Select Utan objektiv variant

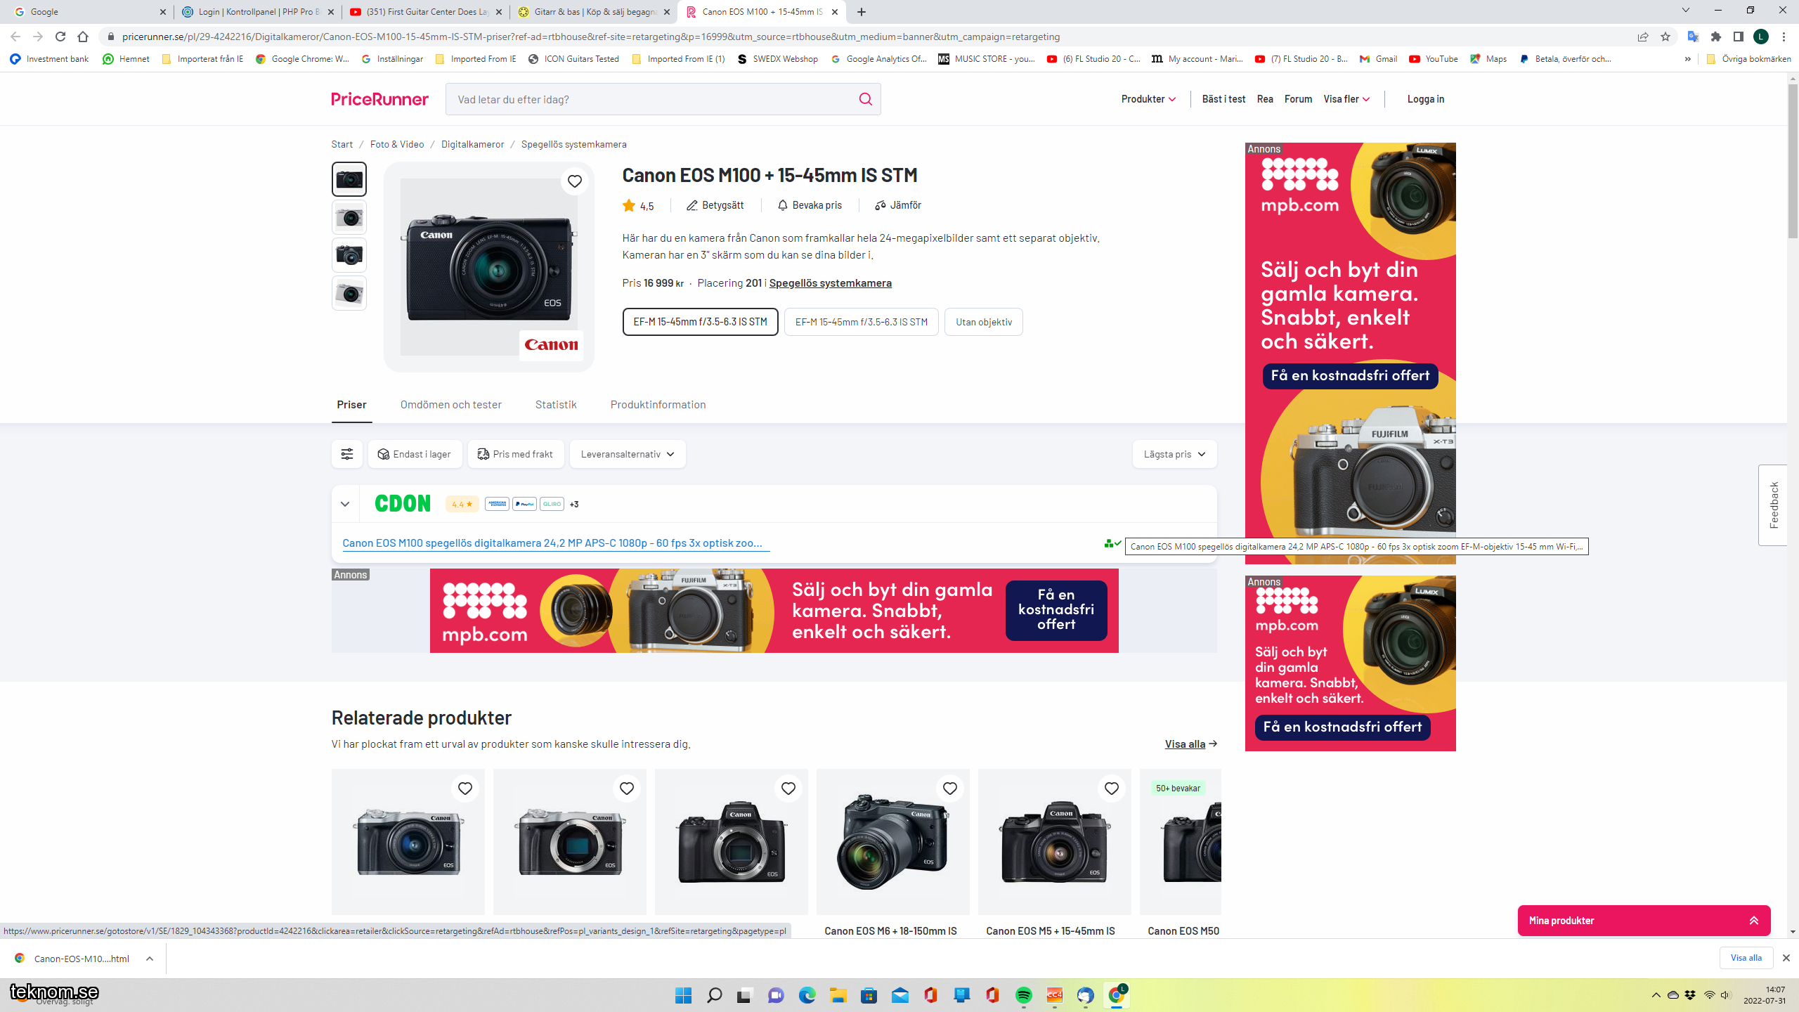[984, 322]
